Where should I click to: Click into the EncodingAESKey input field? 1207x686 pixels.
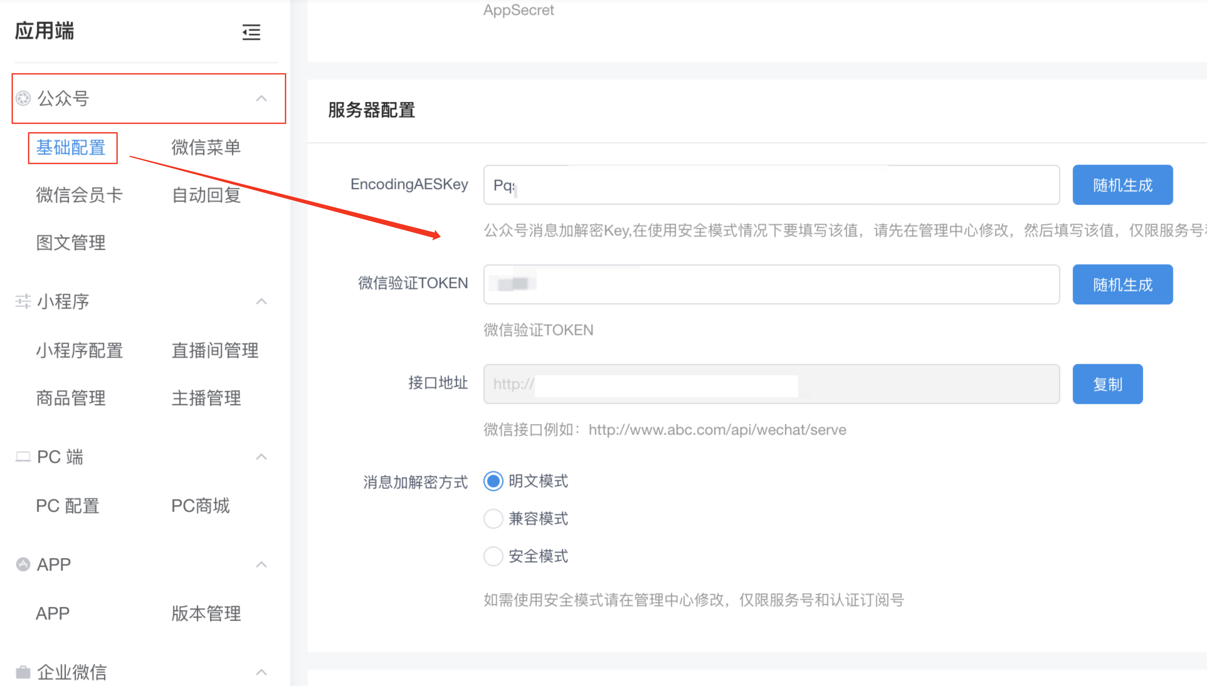(771, 185)
